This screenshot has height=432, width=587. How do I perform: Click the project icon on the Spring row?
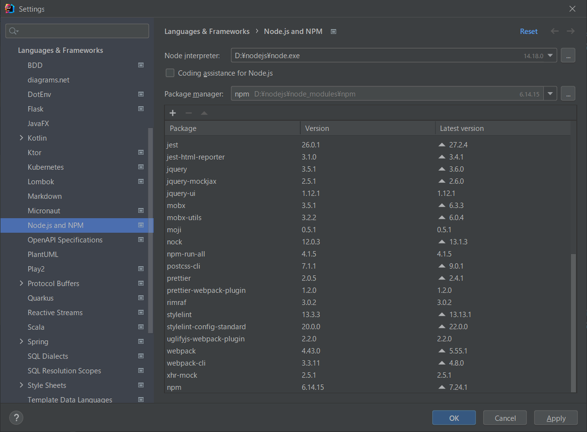(x=141, y=342)
